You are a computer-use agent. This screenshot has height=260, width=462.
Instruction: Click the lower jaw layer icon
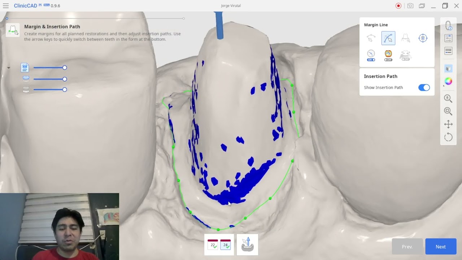click(x=26, y=90)
